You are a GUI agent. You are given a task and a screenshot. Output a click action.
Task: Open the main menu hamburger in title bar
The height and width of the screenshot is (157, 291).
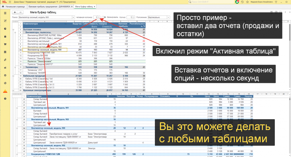pyautogui.click(x=10, y=2)
